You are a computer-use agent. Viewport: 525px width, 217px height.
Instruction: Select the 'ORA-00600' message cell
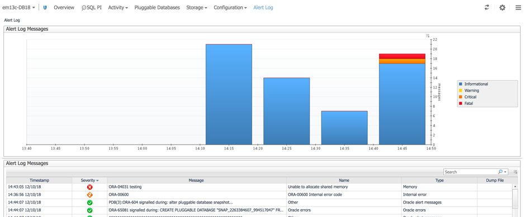(x=196, y=195)
